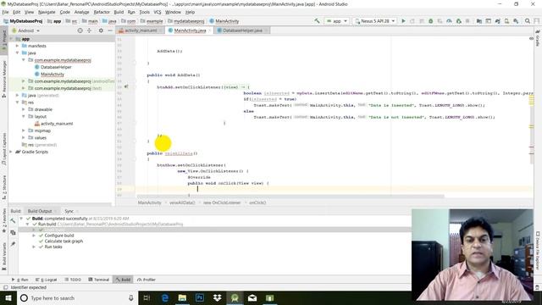Attach debugger to Android process icon

pyautogui.click(x=459, y=21)
